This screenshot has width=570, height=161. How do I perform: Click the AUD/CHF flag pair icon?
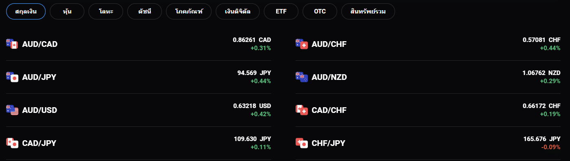pyautogui.click(x=302, y=44)
